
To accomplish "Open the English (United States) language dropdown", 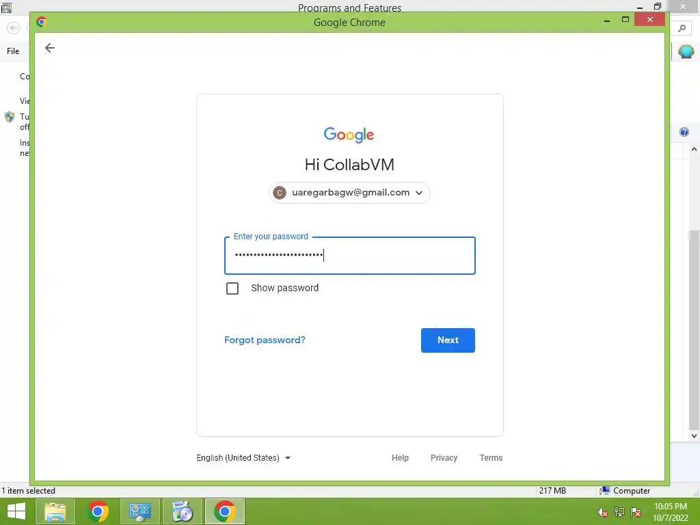I will [x=243, y=457].
